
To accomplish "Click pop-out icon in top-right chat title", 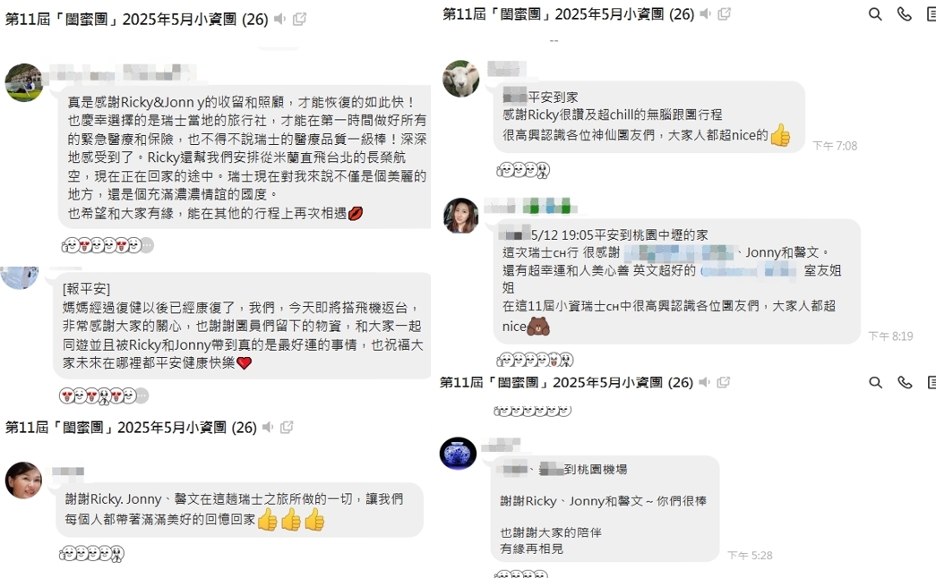I will click(x=724, y=13).
